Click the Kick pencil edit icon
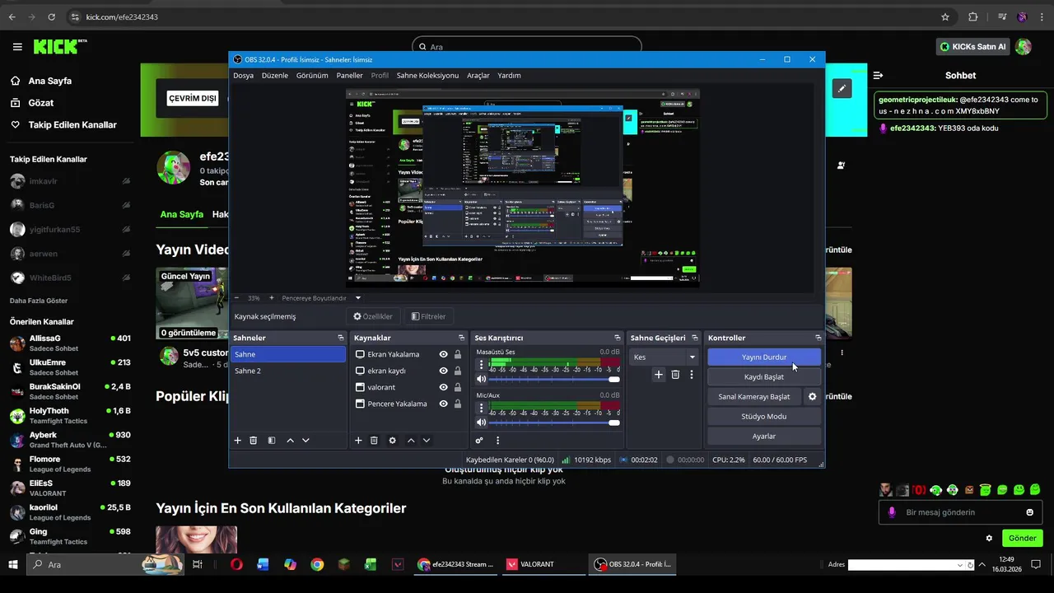Viewport: 1054px width, 593px height. coord(842,88)
